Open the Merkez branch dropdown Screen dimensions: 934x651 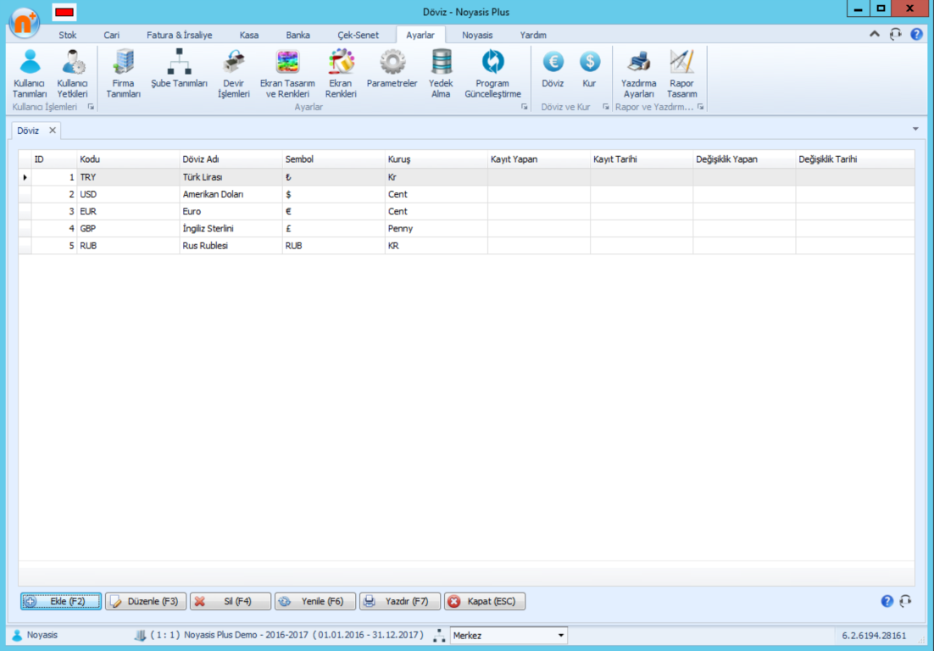(x=560, y=636)
